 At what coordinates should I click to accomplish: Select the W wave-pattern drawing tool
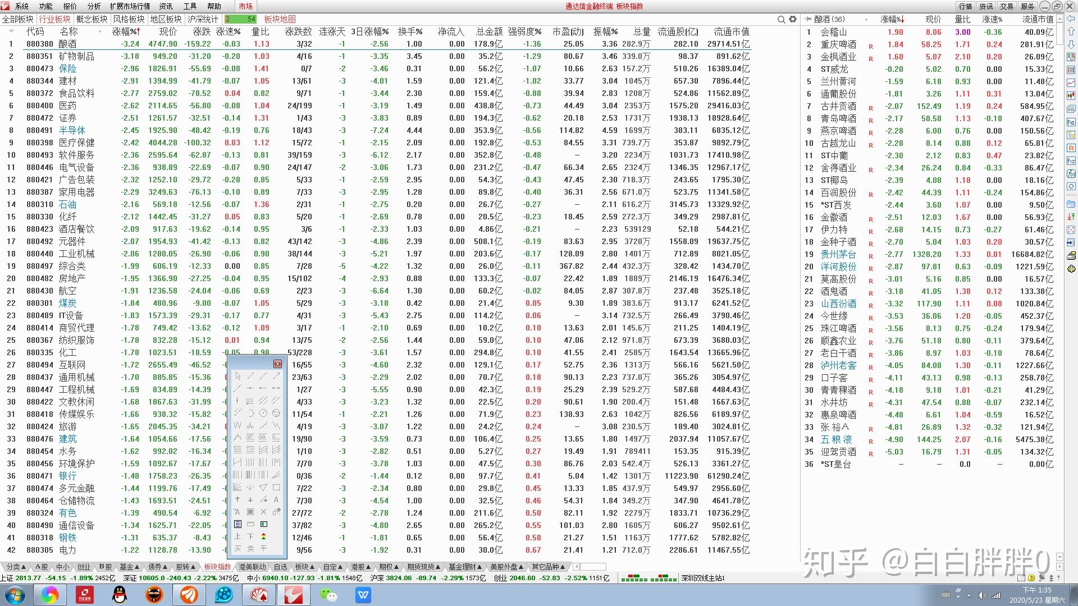(237, 425)
